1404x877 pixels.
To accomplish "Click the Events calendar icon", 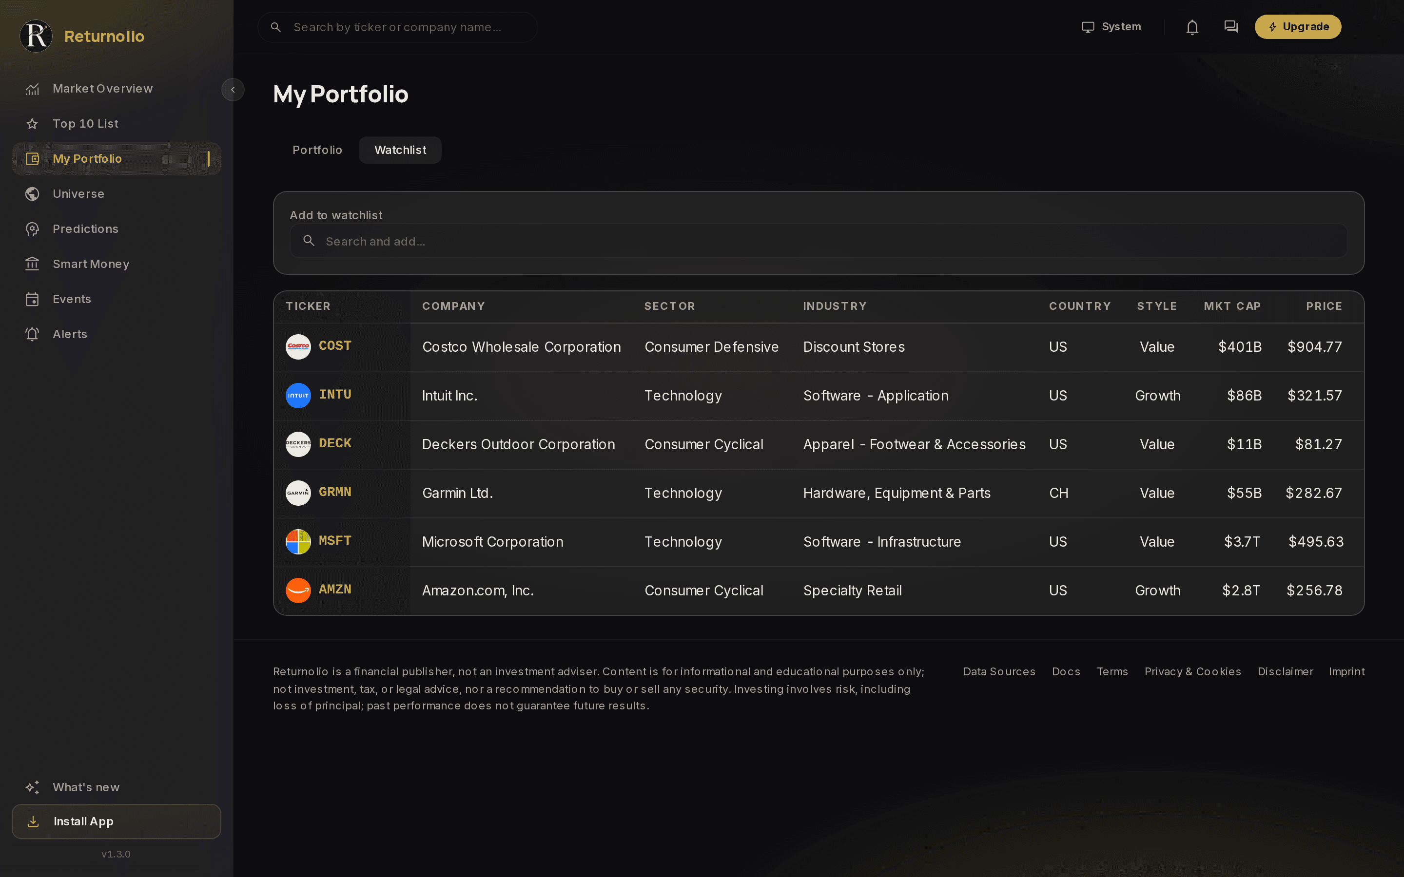I will tap(33, 299).
